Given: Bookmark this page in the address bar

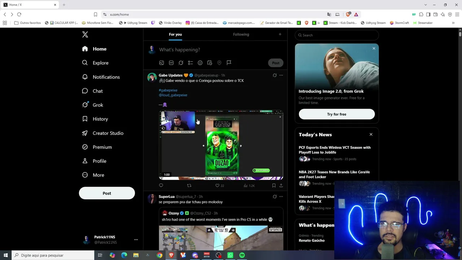Looking at the screenshot, I should (x=95, y=14).
